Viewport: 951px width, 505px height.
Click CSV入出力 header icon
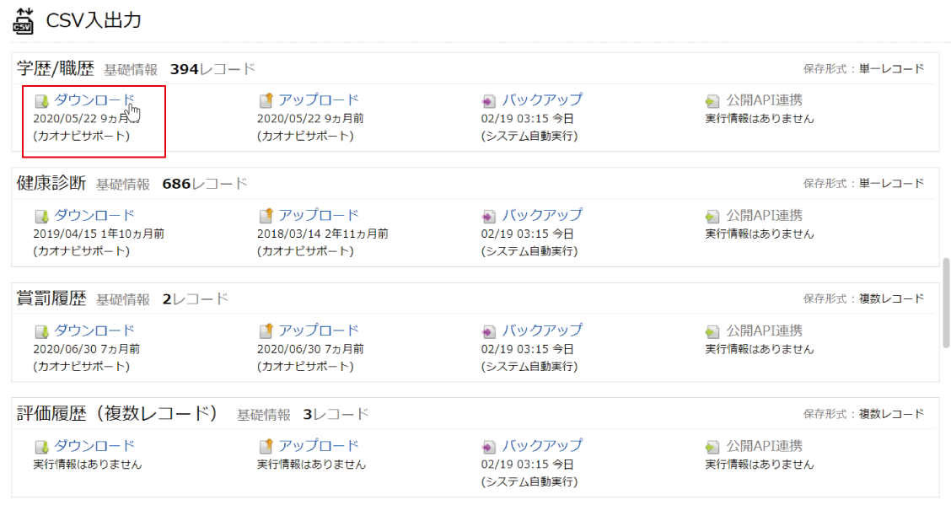pos(23,20)
